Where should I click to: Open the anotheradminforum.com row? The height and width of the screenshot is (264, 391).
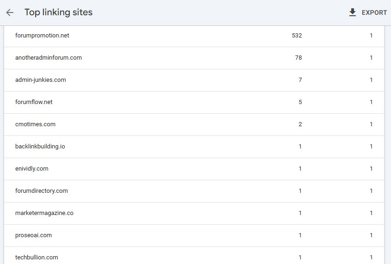click(194, 58)
